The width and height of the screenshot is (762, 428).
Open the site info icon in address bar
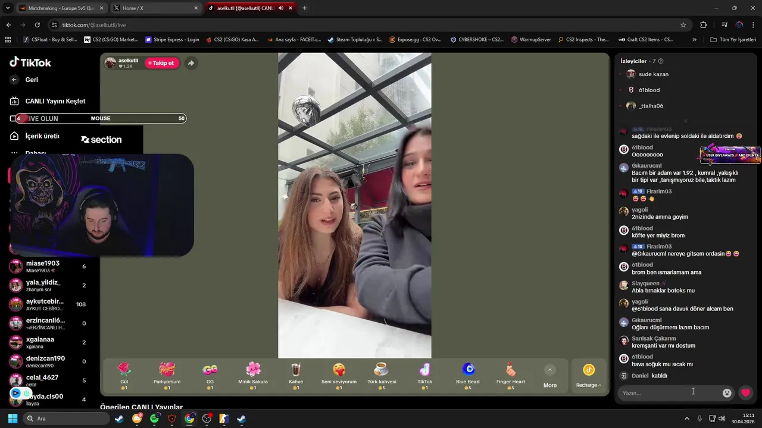click(54, 25)
